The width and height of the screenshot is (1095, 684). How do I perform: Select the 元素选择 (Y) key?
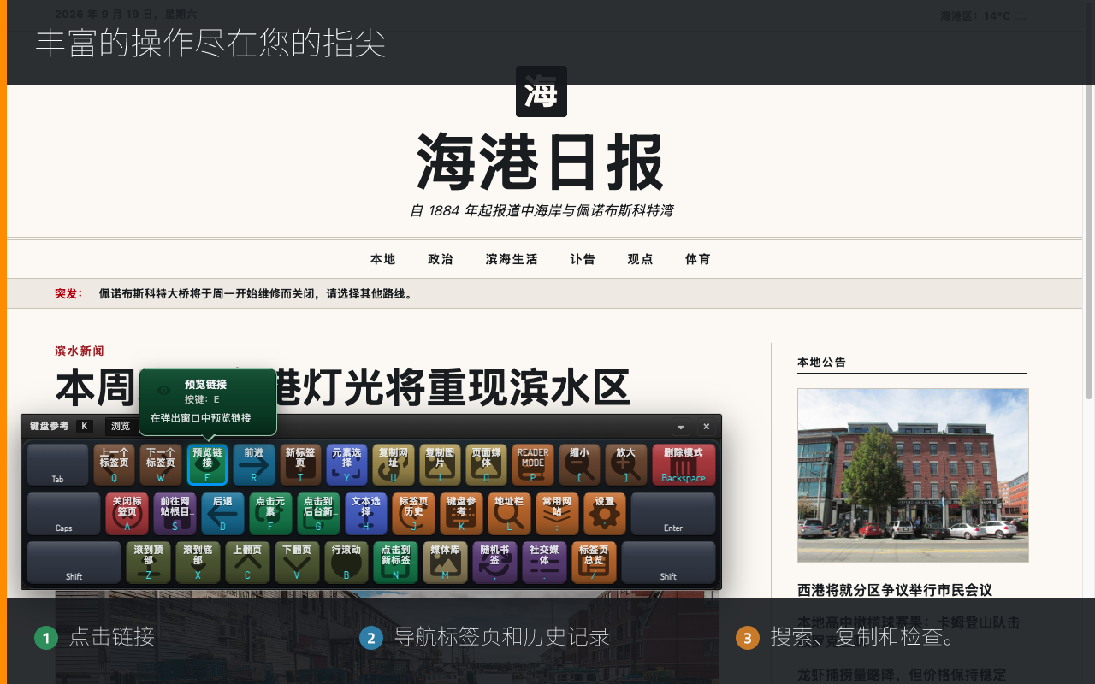346,465
